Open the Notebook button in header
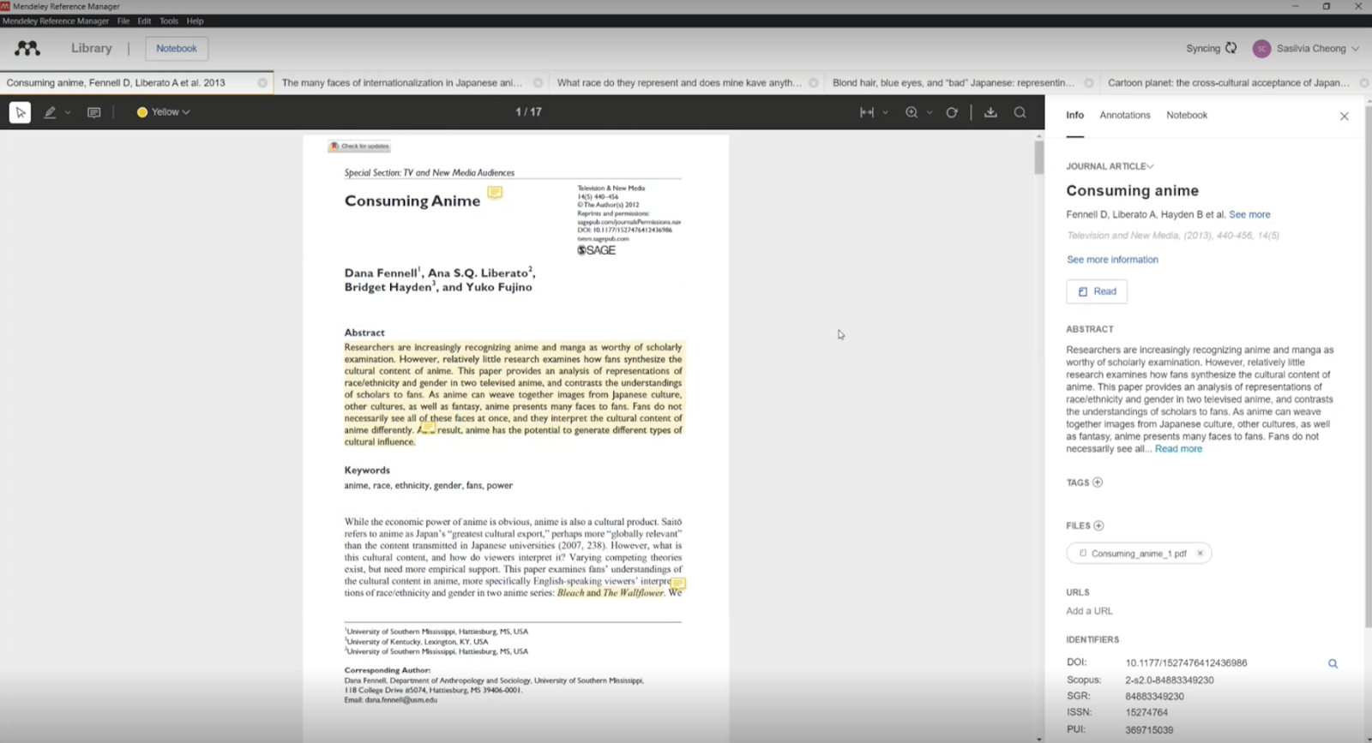This screenshot has width=1372, height=743. [x=177, y=49]
